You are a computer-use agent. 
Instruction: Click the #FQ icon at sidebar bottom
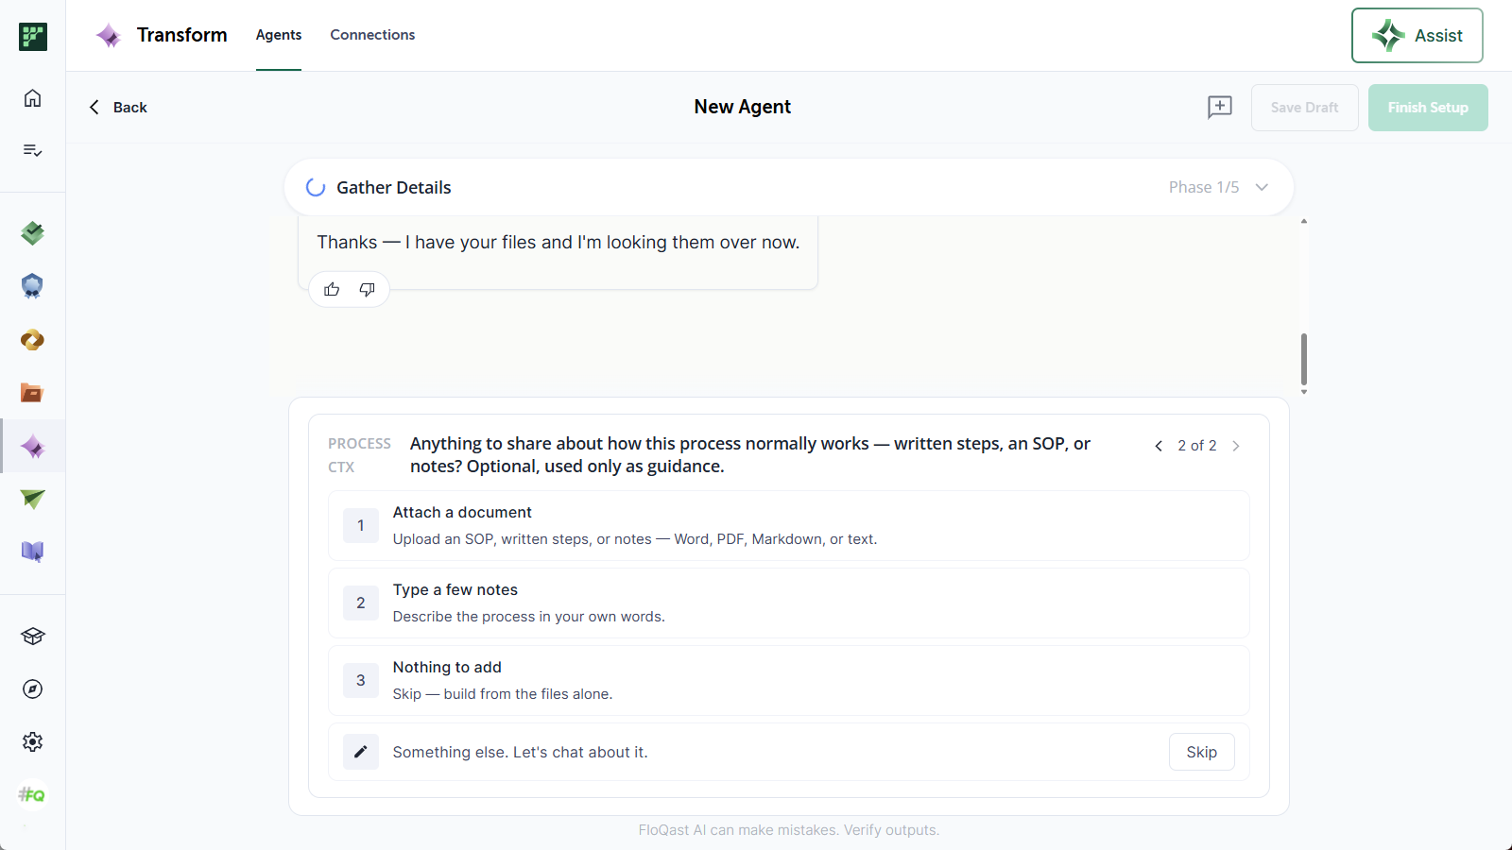tap(33, 795)
